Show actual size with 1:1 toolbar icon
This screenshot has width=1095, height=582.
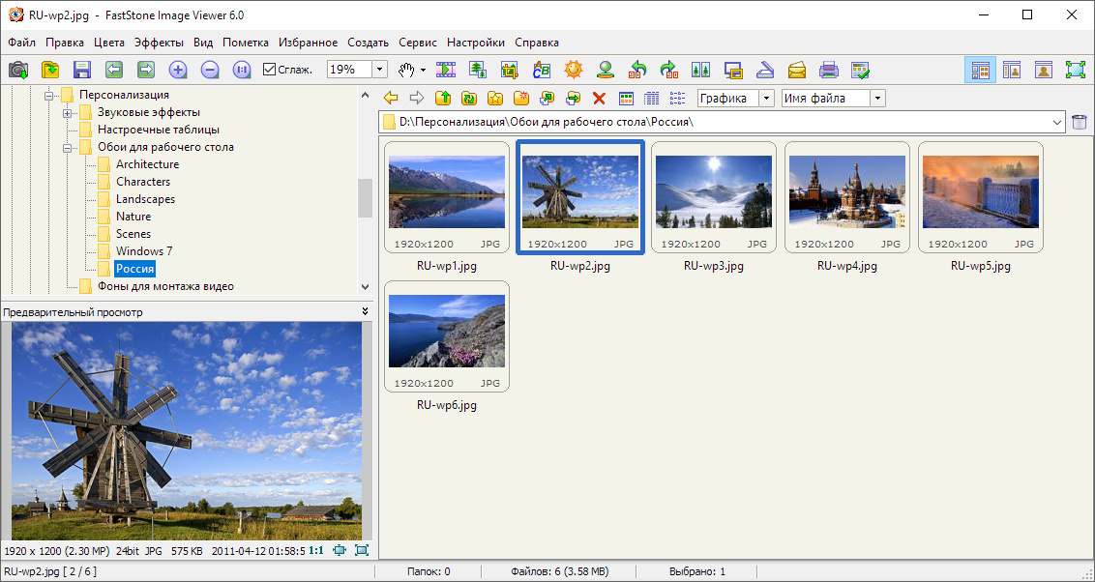pos(242,69)
